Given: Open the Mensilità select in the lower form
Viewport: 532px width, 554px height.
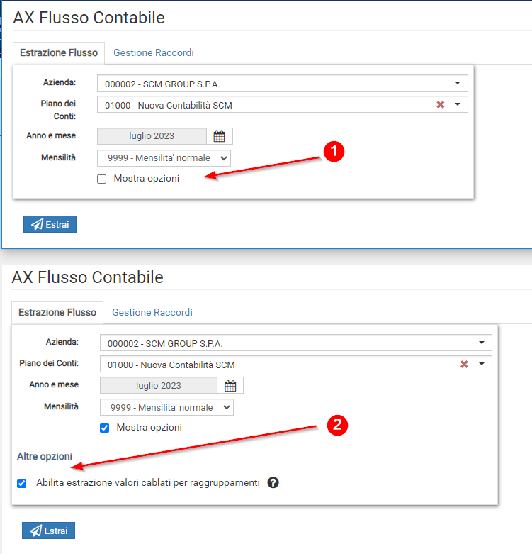Looking at the screenshot, I should click(x=166, y=407).
